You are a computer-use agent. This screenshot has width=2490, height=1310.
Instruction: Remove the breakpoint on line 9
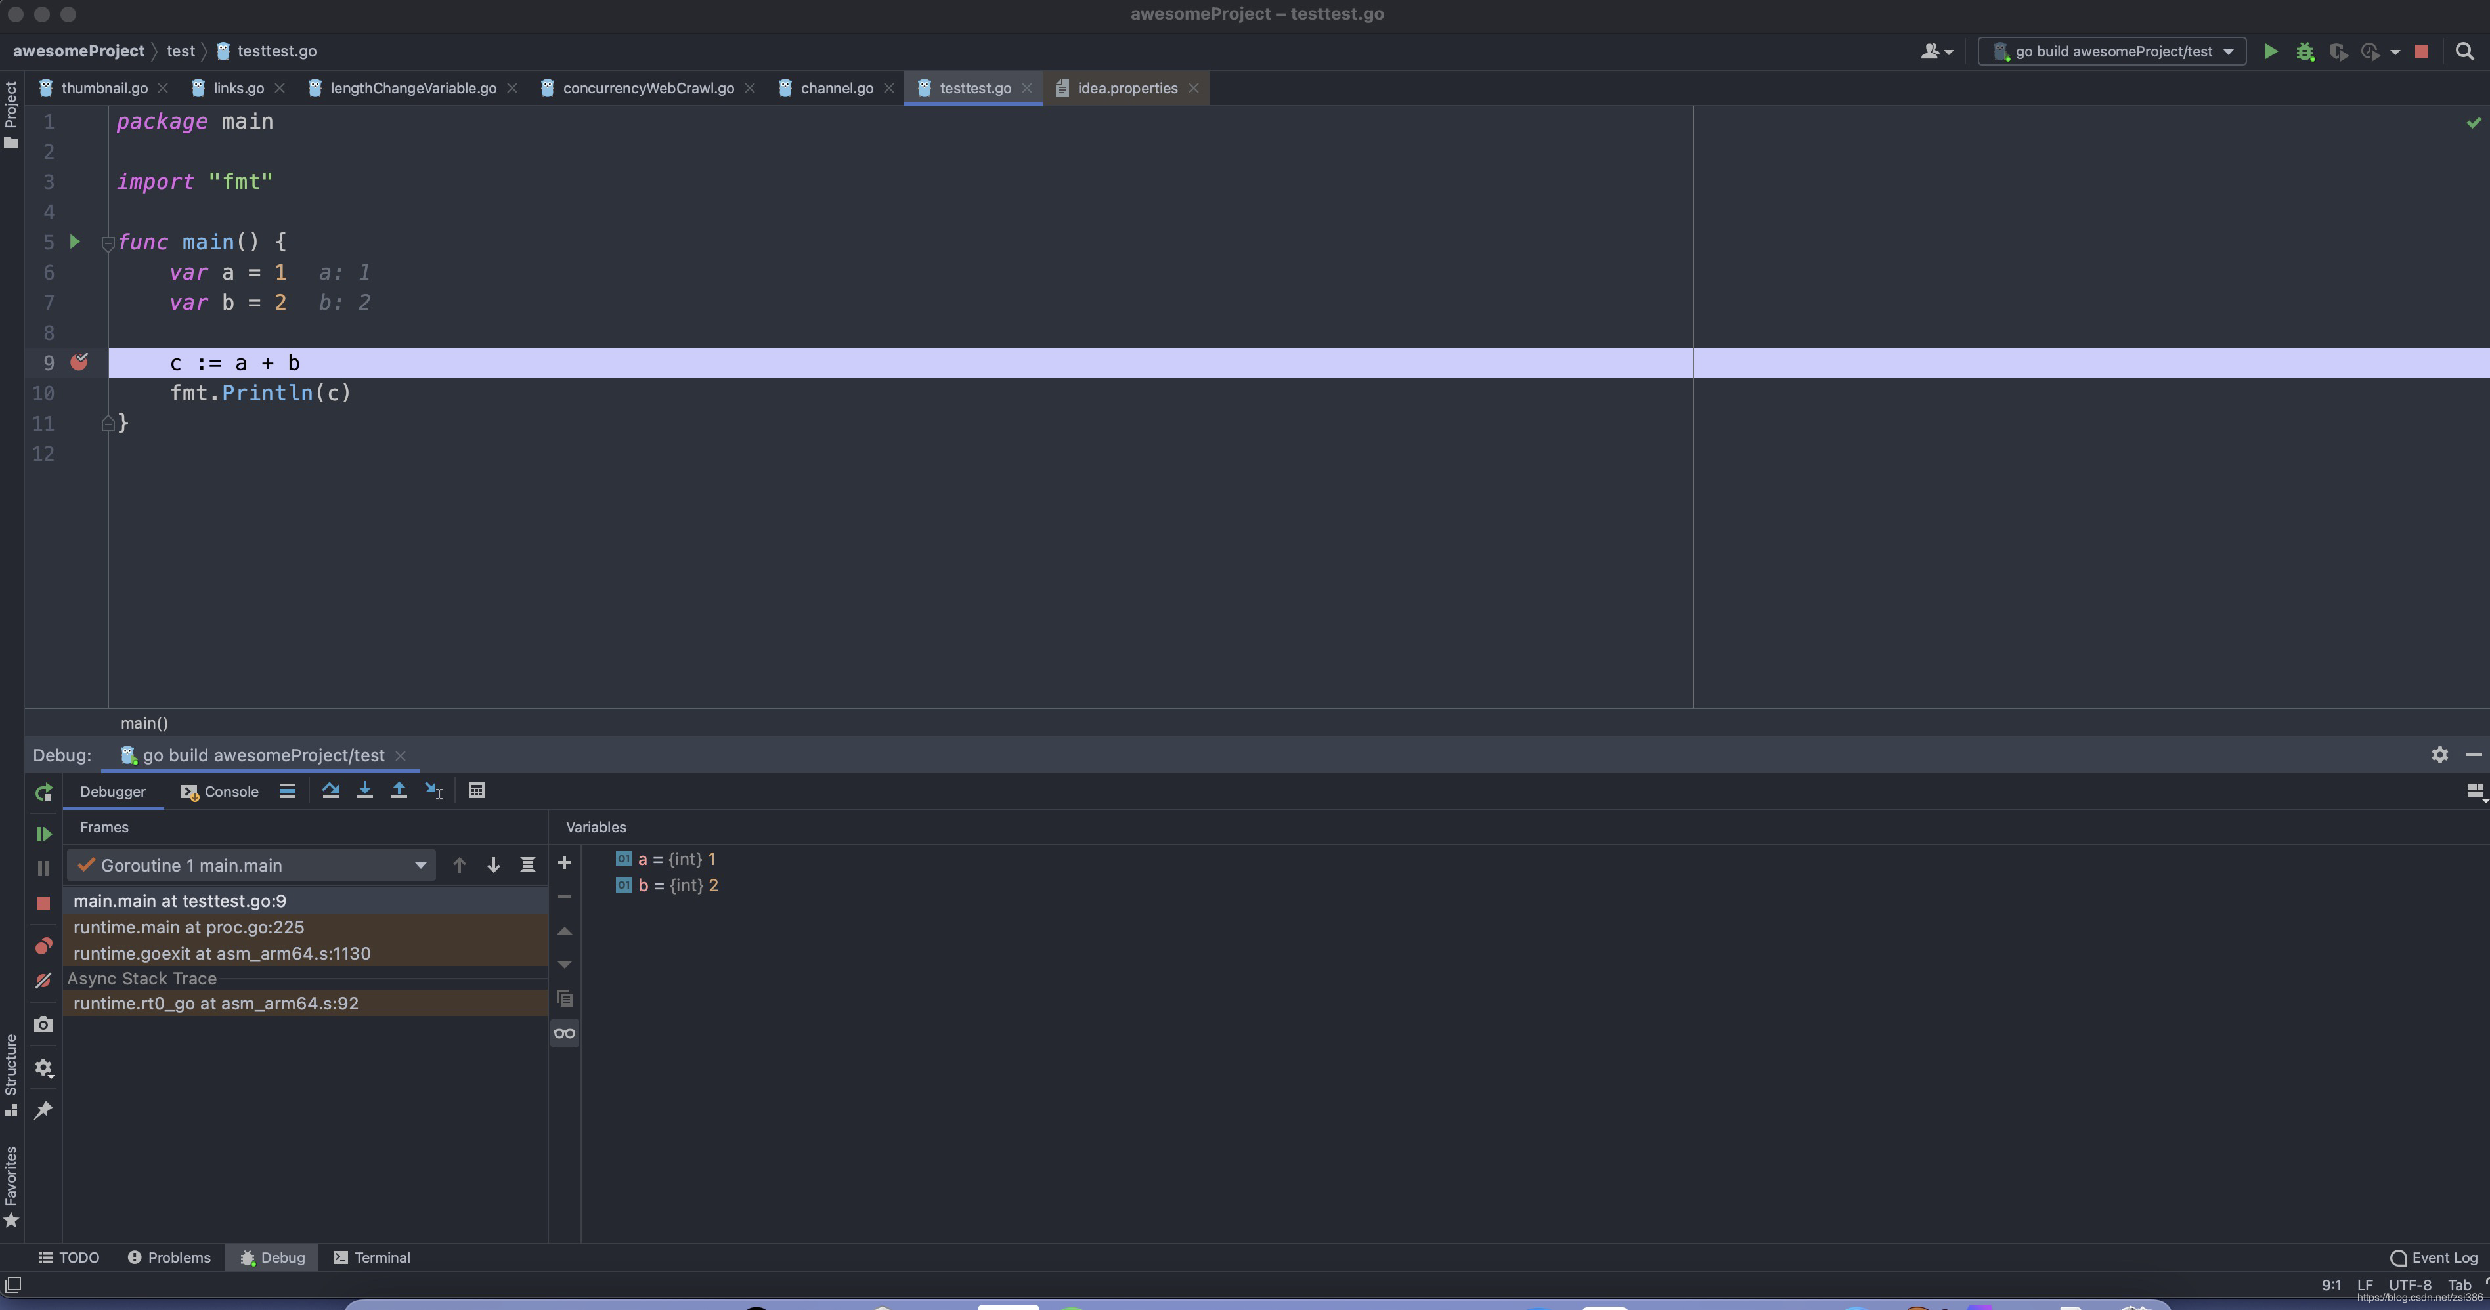click(x=79, y=362)
